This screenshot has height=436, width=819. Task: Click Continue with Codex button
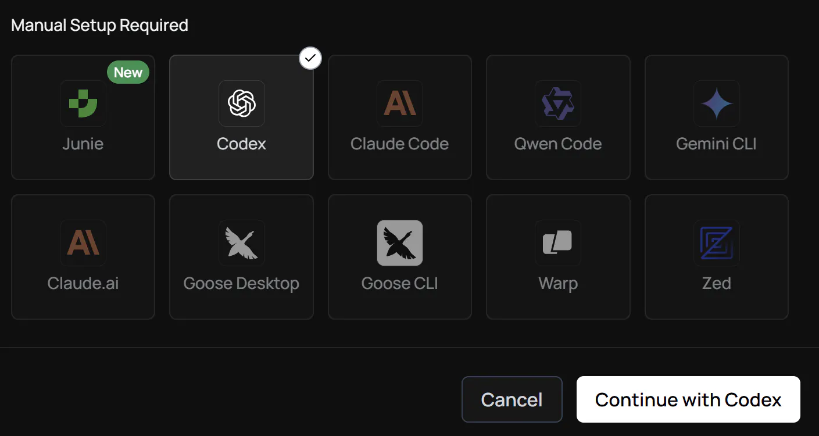688,399
